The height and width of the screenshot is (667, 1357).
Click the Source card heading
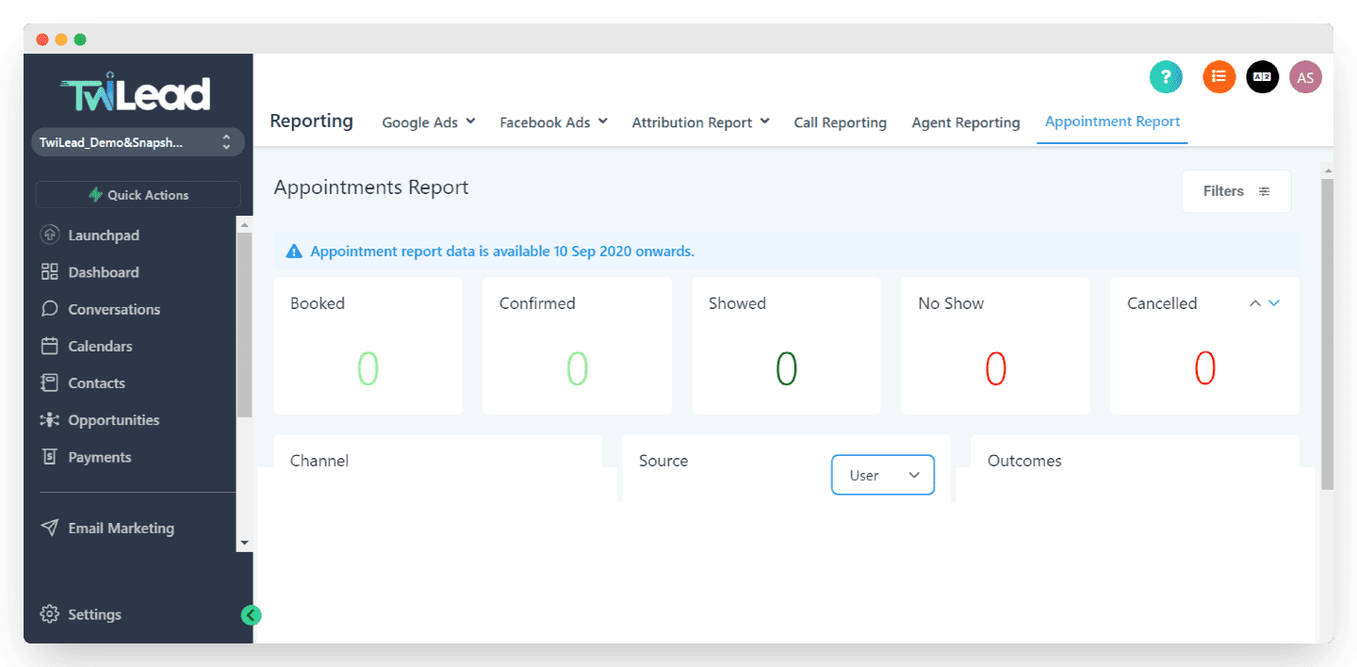663,461
